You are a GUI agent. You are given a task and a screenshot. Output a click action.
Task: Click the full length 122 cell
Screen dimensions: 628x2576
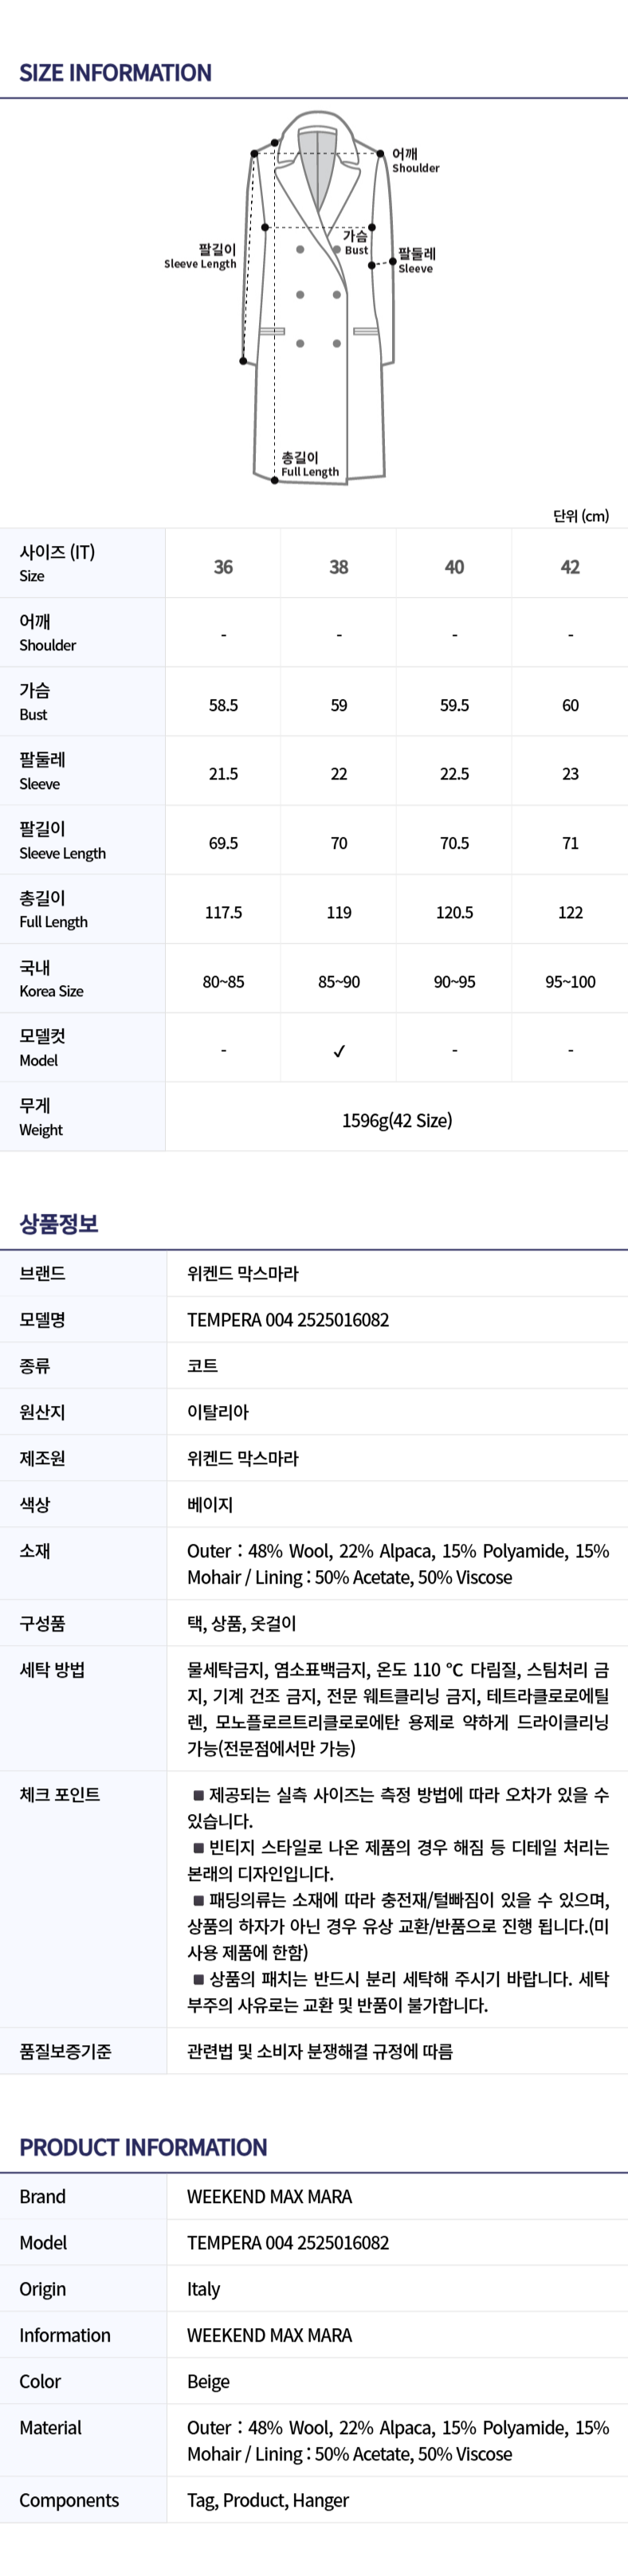coord(570,913)
